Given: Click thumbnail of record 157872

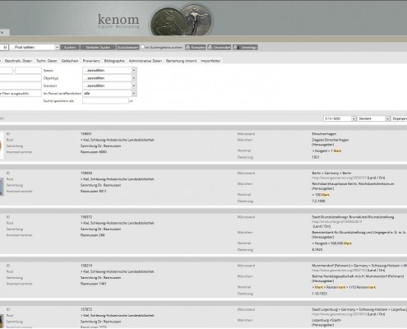Looking at the screenshot, I should (2, 321).
